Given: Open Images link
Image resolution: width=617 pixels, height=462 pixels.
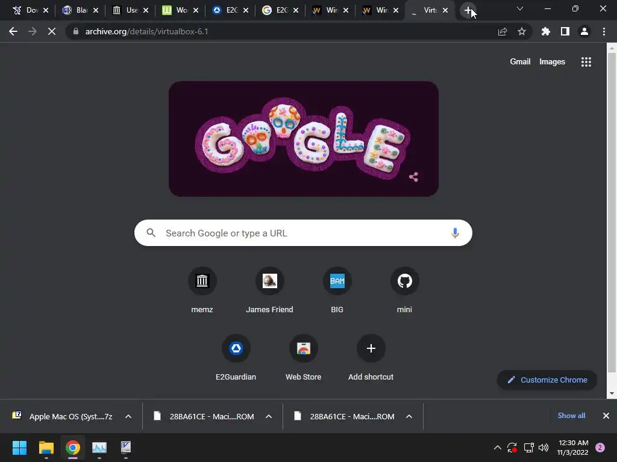Looking at the screenshot, I should pos(552,62).
